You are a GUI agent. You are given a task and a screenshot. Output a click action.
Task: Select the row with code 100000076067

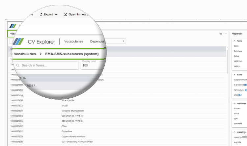pos(117,90)
